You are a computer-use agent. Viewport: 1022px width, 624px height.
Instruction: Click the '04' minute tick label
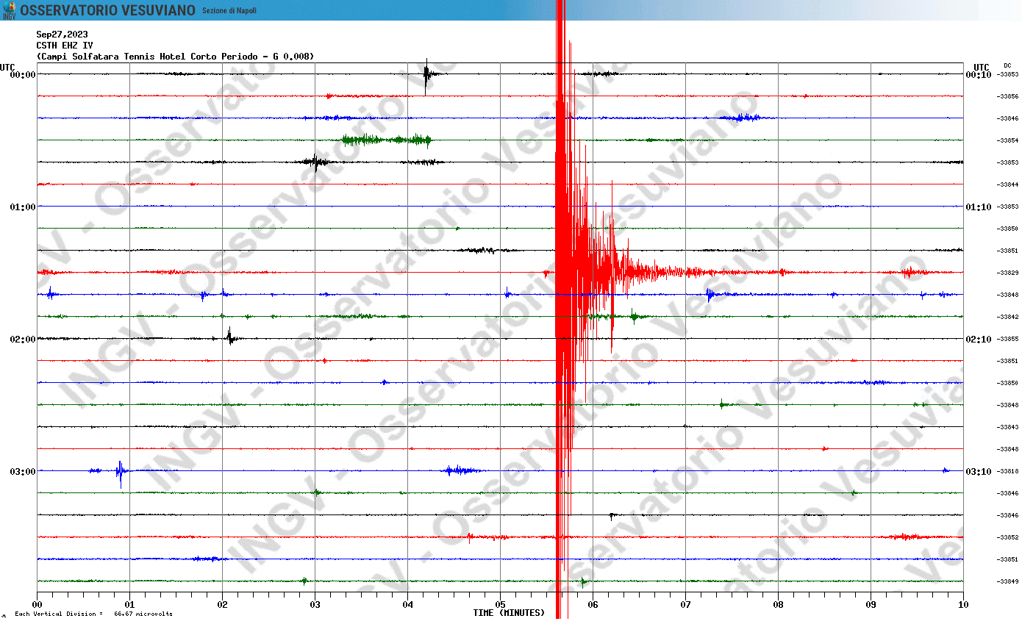(407, 605)
